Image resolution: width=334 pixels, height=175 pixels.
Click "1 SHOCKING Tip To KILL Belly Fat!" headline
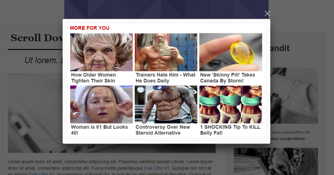[x=230, y=130]
